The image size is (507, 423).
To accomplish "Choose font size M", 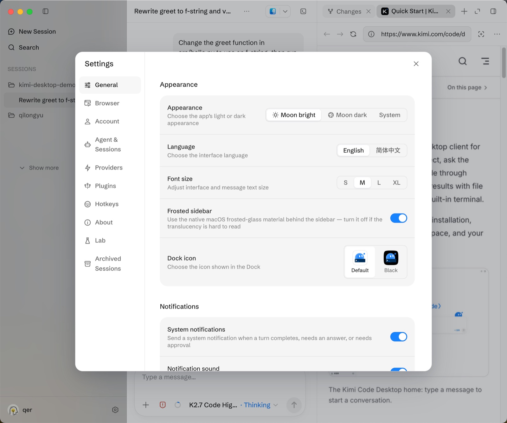I will [362, 183].
